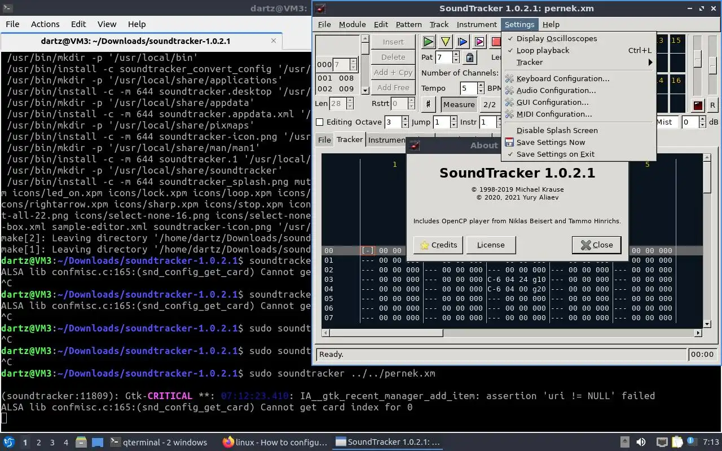Click the Measure toggle button
Viewport: 722px width, 451px height.
click(x=459, y=104)
